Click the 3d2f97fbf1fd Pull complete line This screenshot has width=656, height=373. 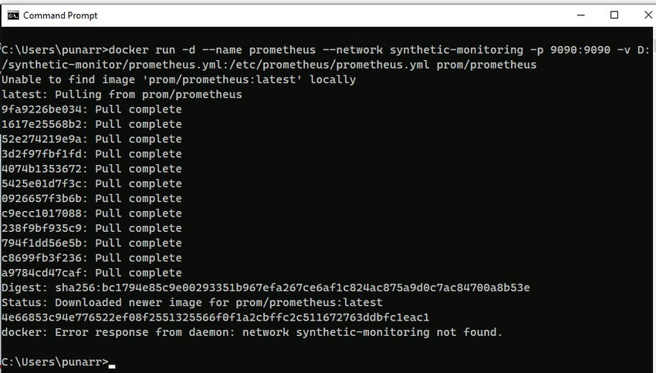tap(92, 154)
